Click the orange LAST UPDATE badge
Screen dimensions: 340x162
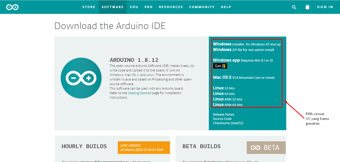(x=144, y=147)
